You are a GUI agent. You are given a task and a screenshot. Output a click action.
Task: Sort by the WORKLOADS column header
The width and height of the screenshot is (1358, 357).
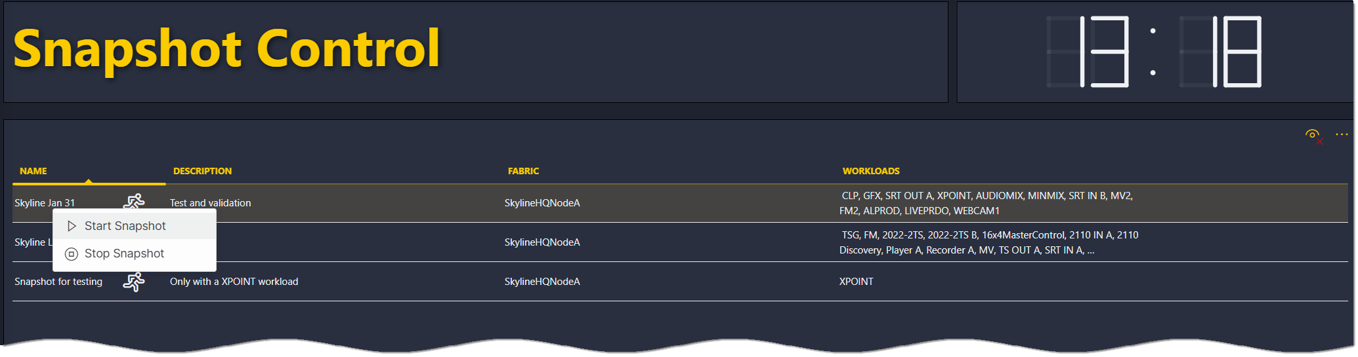pyautogui.click(x=871, y=171)
